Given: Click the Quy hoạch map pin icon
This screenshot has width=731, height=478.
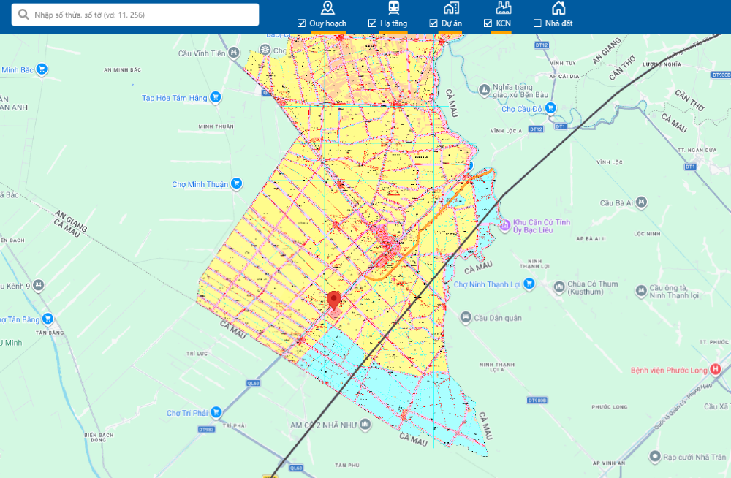Looking at the screenshot, I should (x=327, y=8).
